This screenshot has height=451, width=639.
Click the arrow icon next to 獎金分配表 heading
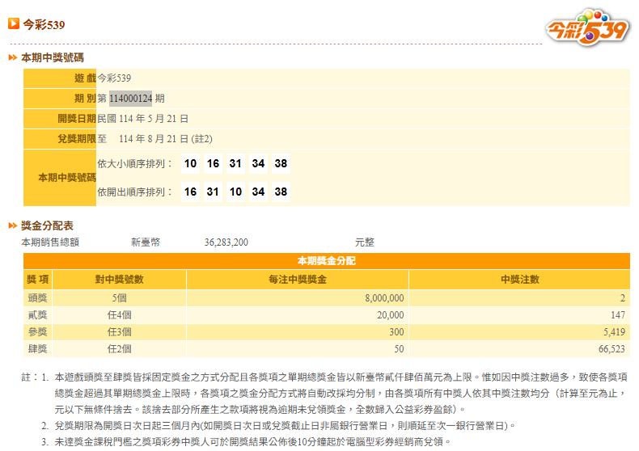click(x=13, y=225)
